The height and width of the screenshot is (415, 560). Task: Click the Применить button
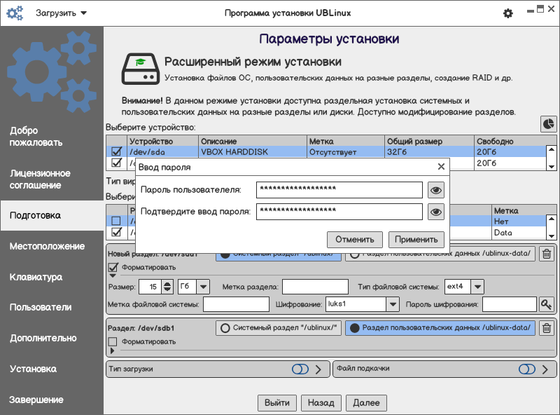pyautogui.click(x=416, y=239)
